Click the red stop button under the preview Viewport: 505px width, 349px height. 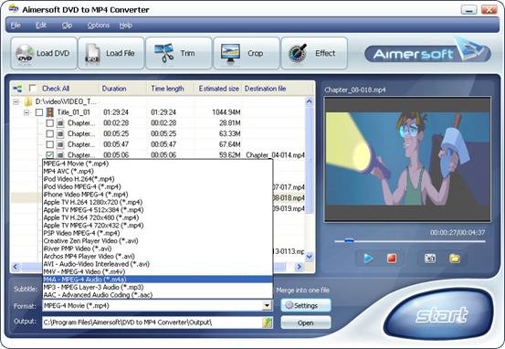(x=392, y=259)
